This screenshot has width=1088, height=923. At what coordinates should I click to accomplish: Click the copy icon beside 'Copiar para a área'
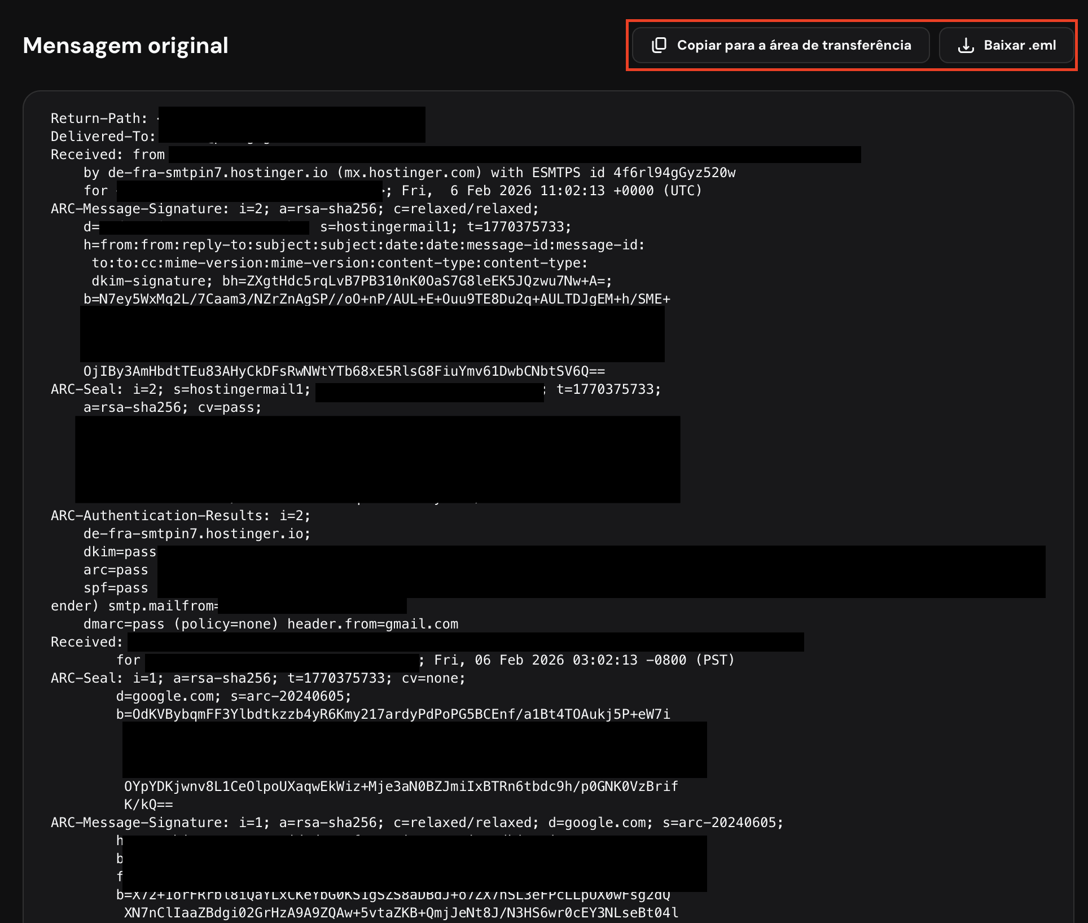pos(659,45)
